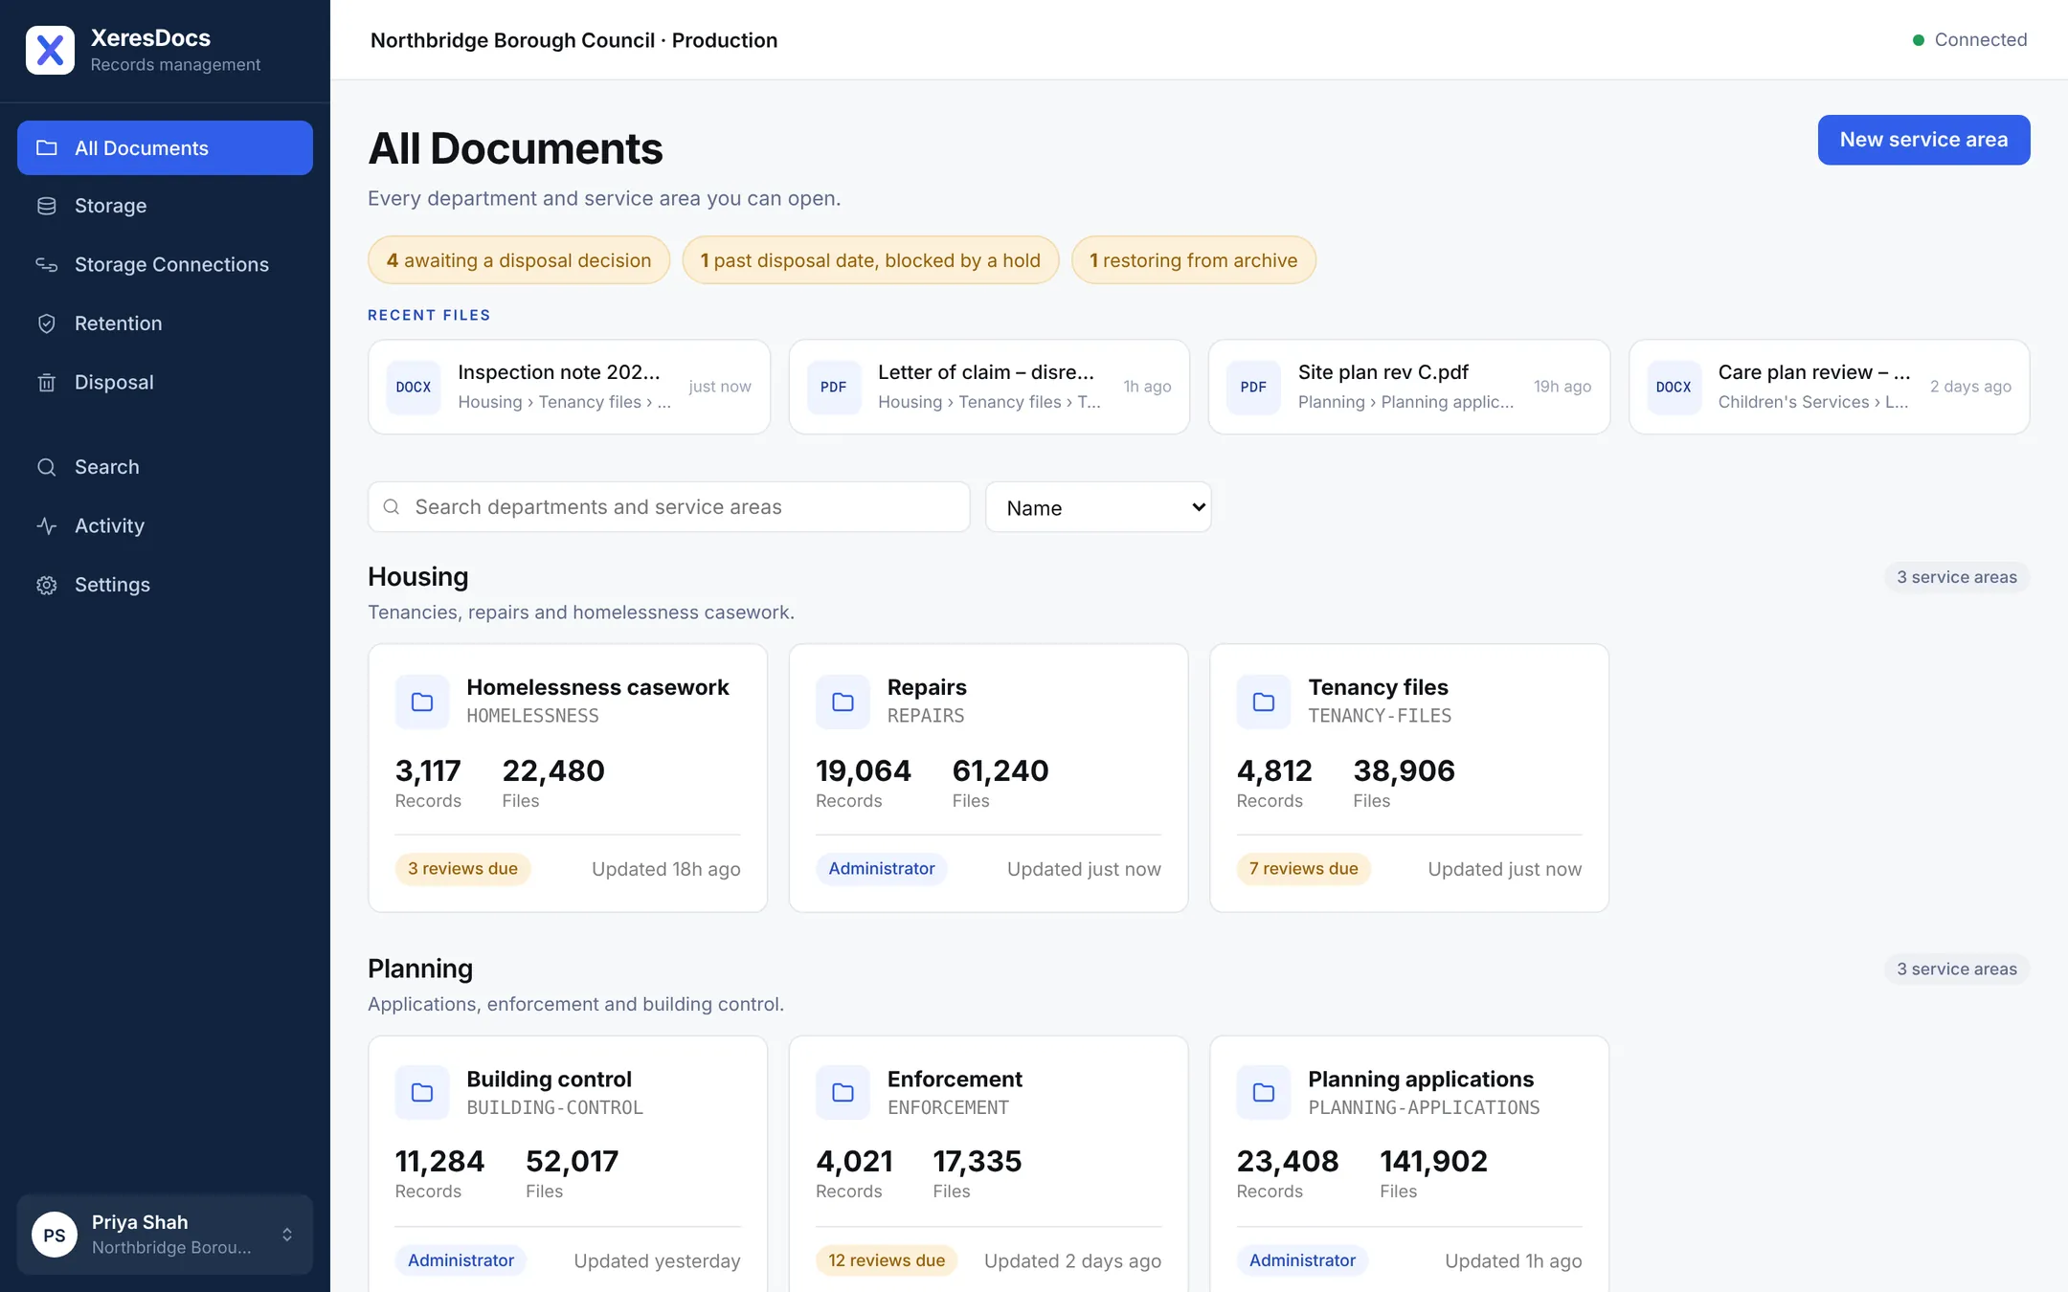Click the Repairs folder icon
The height and width of the screenshot is (1292, 2068).
coord(843,702)
